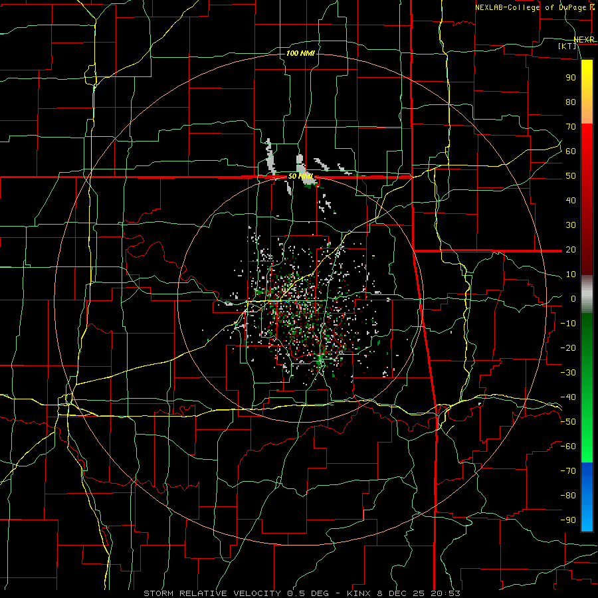Click the [KT] units label
The width and height of the screenshot is (598, 598).
pos(567,46)
